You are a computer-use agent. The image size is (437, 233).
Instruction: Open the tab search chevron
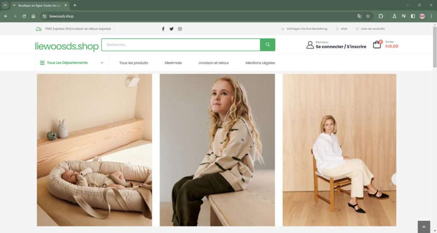5,5
